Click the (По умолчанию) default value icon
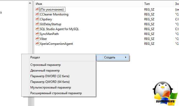179x106 pixels. (x=37, y=9)
